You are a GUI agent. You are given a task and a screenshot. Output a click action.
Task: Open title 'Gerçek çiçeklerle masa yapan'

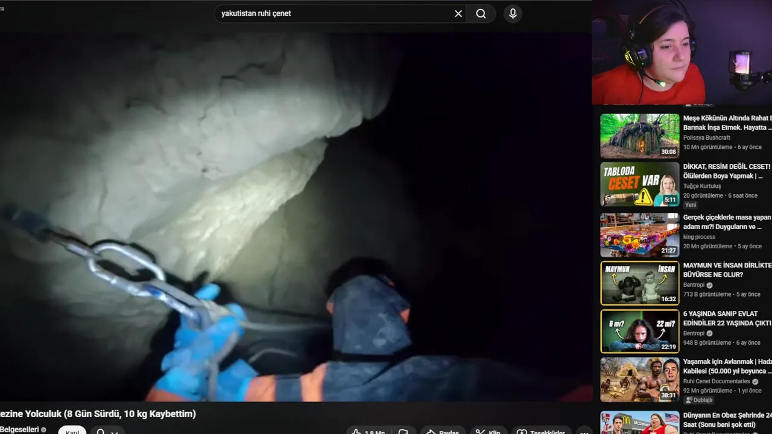pyautogui.click(x=727, y=222)
